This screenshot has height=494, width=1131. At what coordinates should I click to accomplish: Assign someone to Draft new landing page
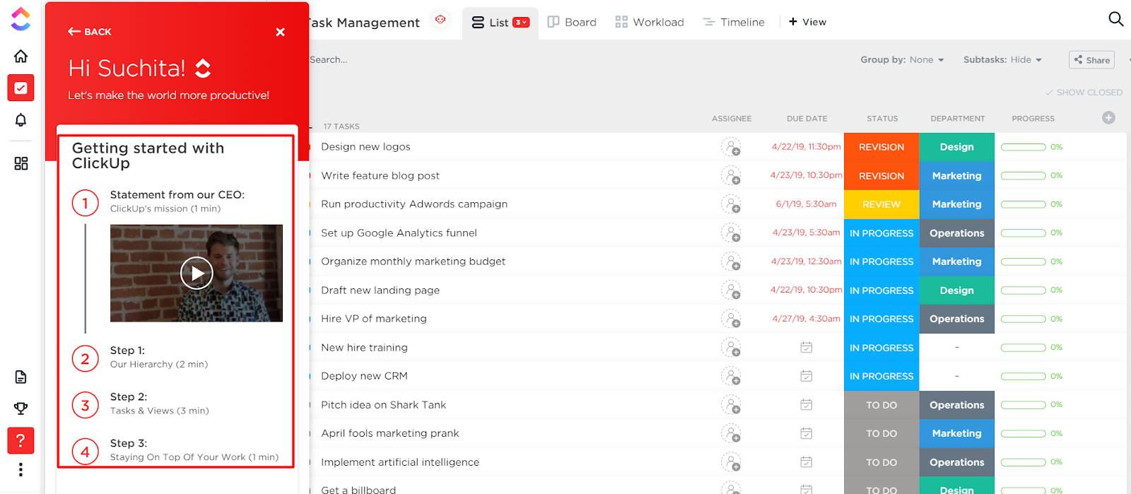coord(731,290)
